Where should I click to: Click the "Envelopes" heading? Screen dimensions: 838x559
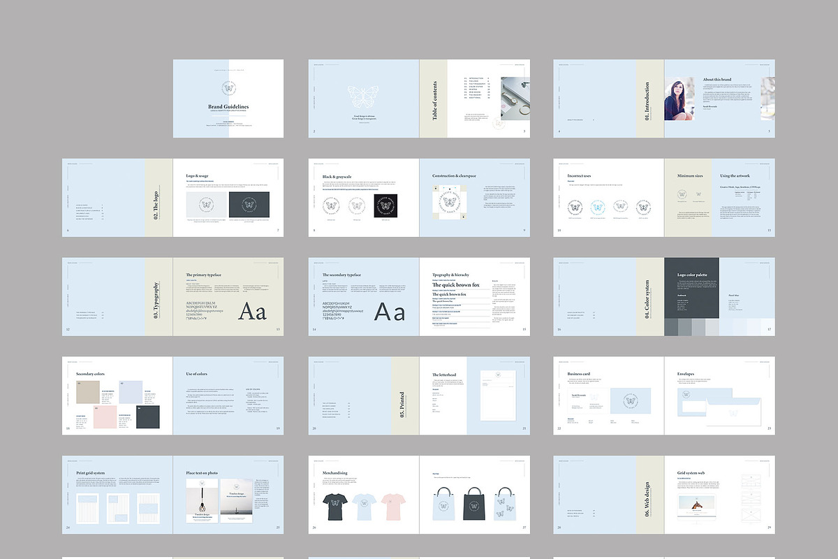pyautogui.click(x=686, y=375)
